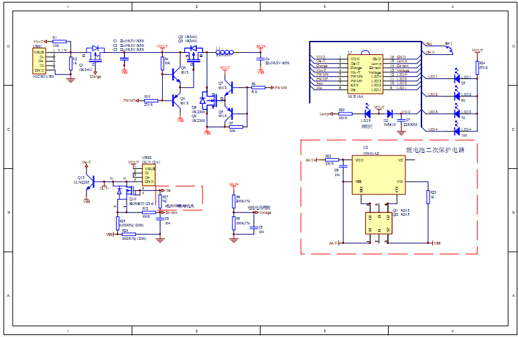Click resistor R23 1K beside U2
518x337 pixels.
click(x=428, y=196)
